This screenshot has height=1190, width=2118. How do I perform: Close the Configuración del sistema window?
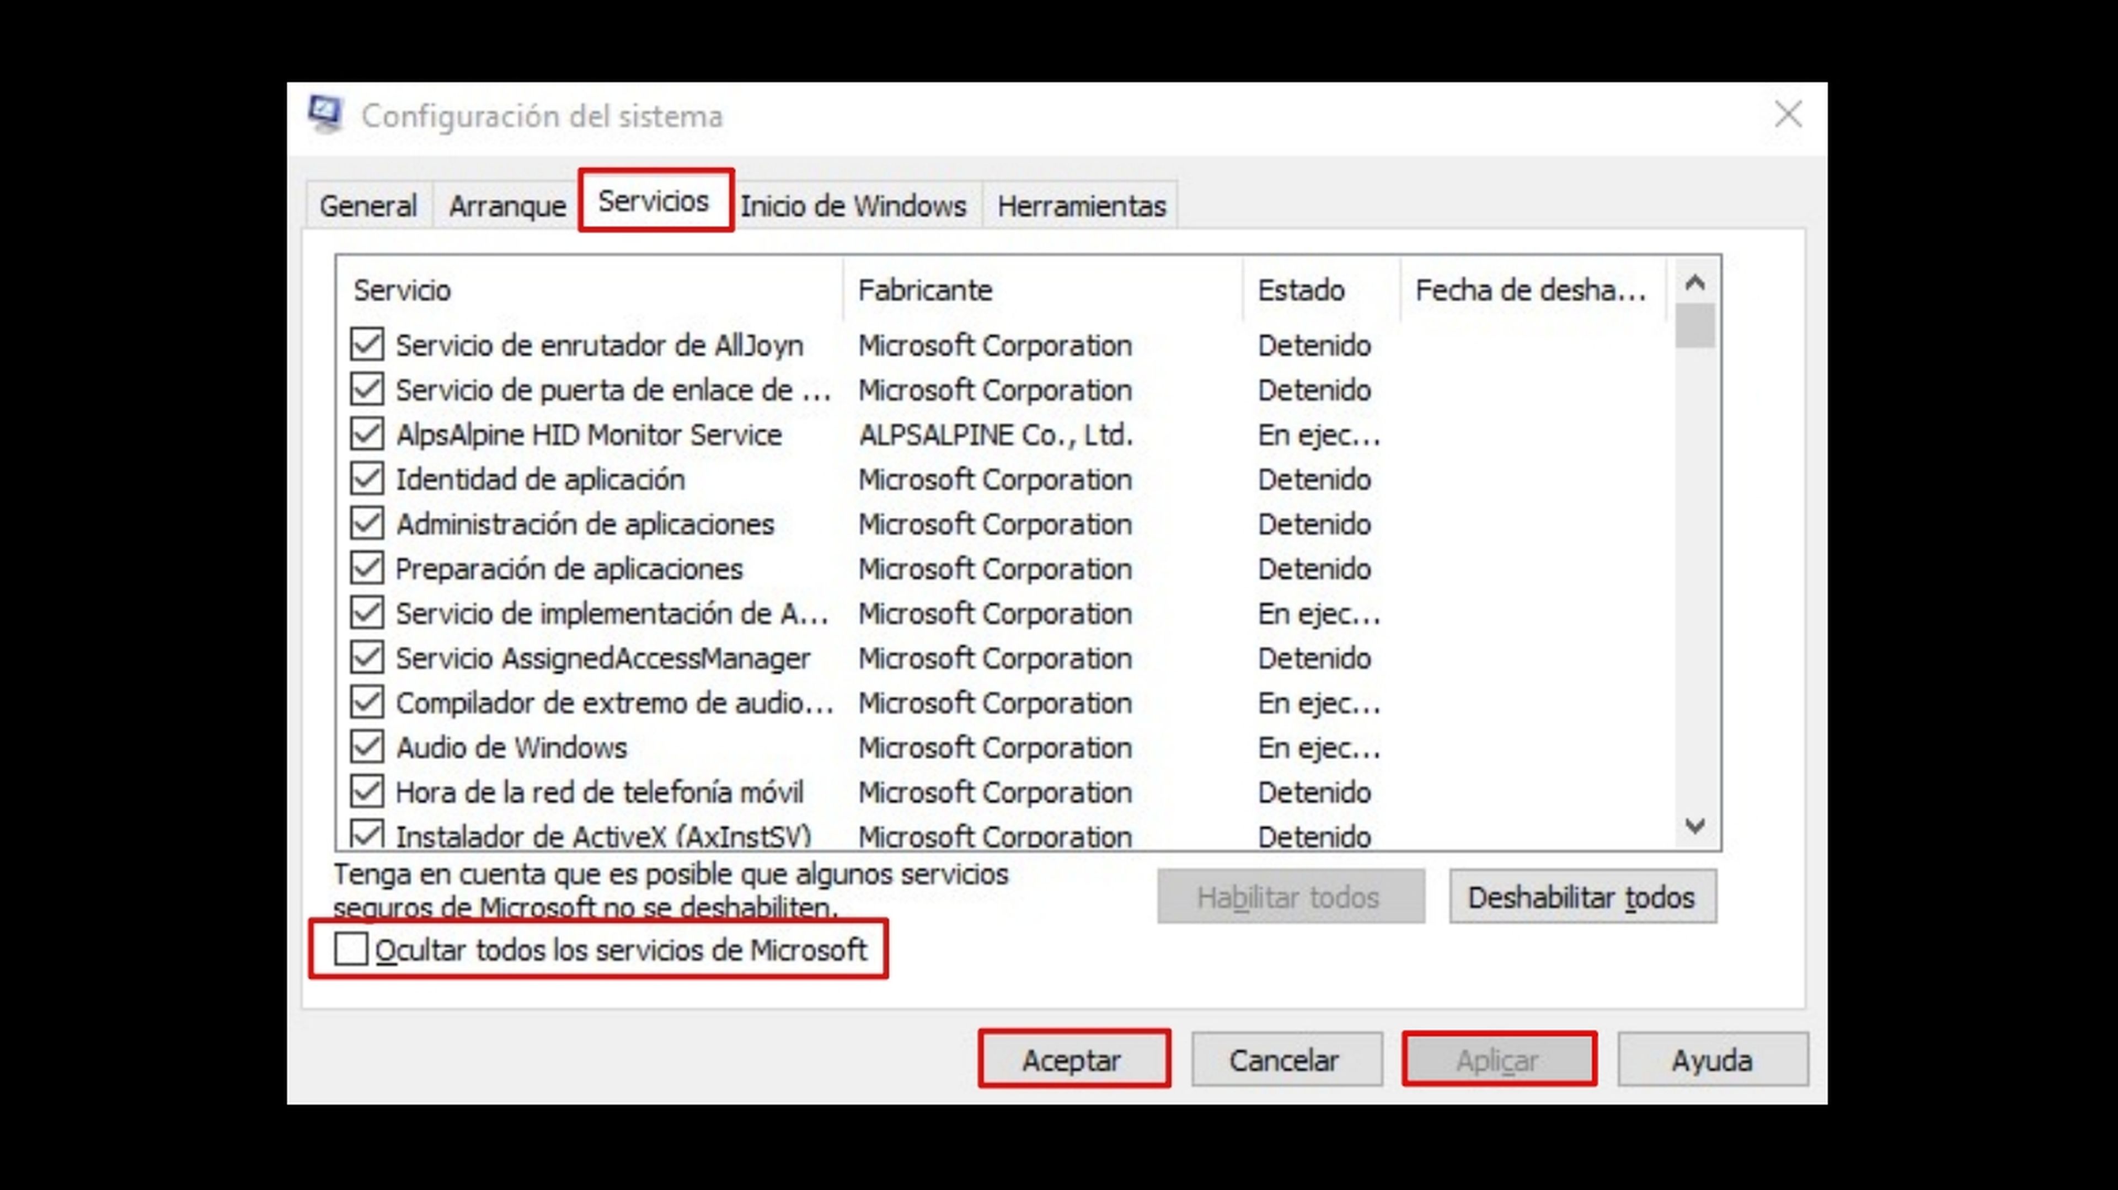tap(1788, 114)
